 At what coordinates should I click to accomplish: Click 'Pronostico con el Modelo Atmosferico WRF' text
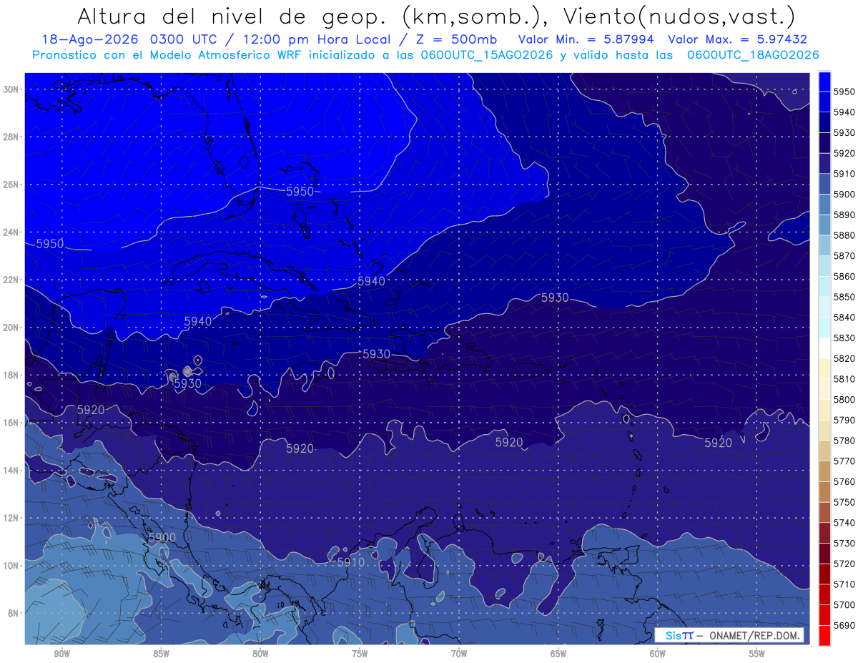[168, 55]
